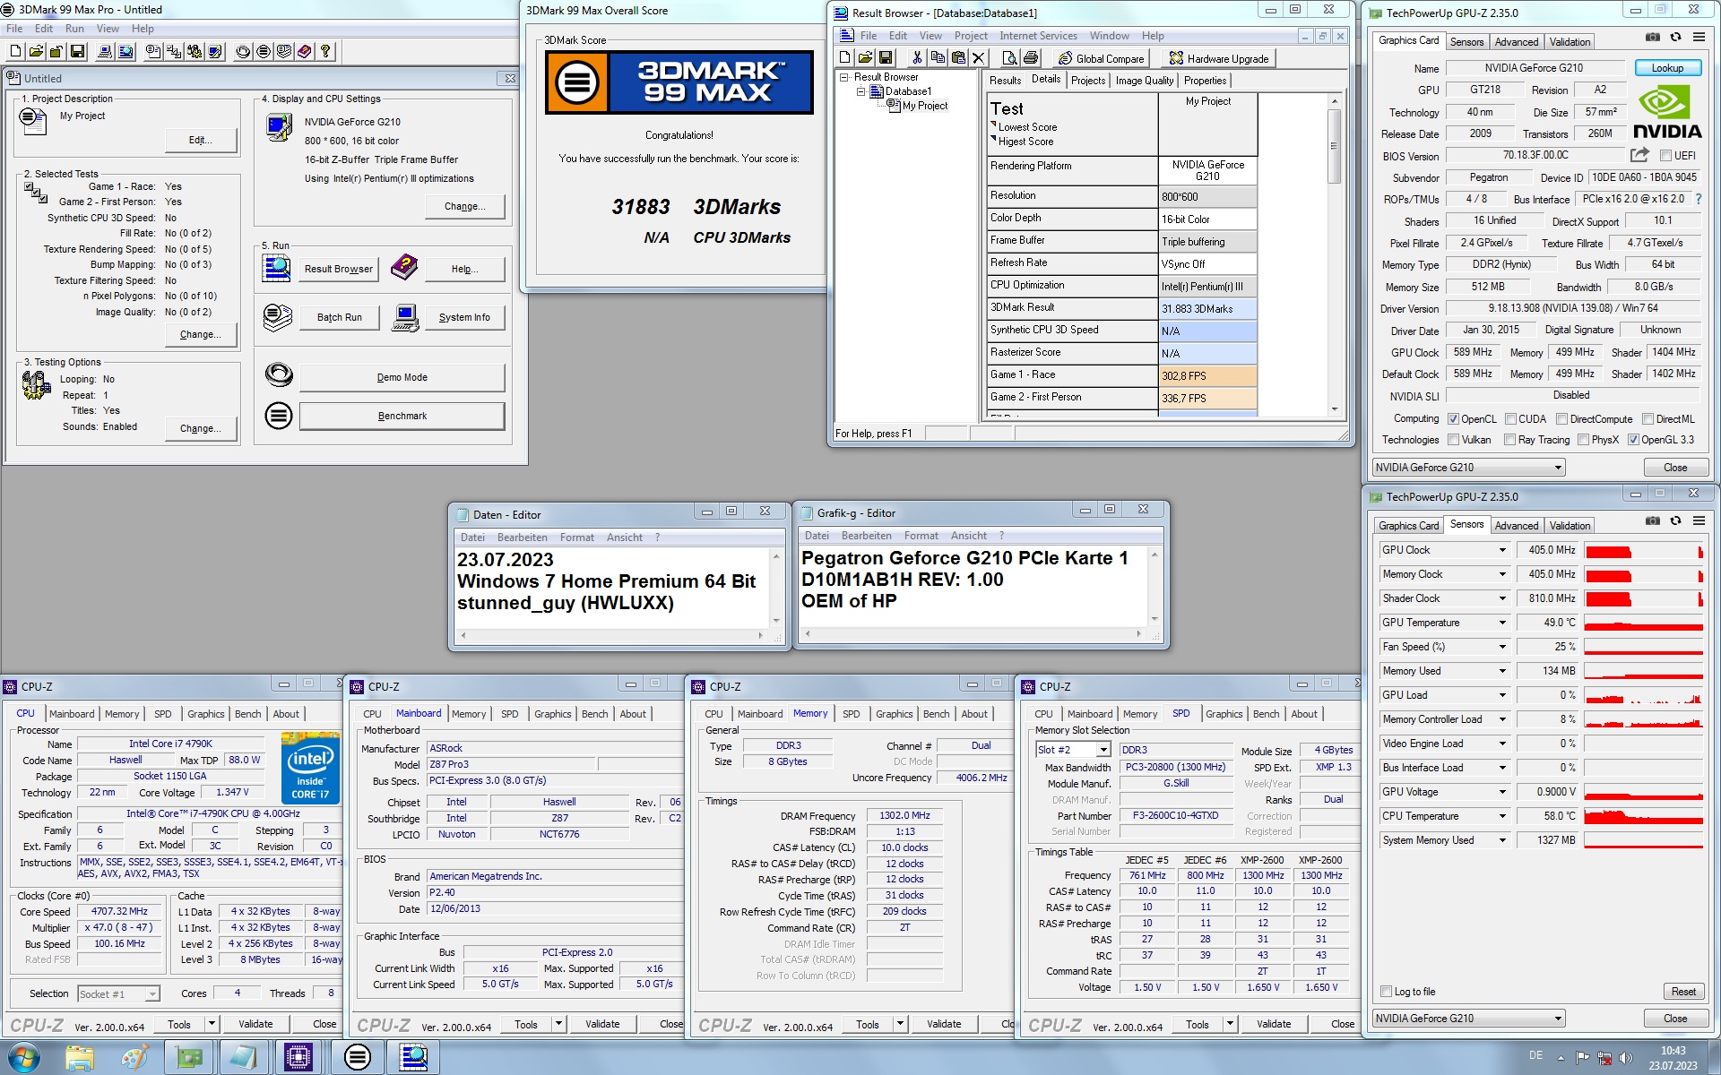Click Reset button in GPU-Z Sensors
This screenshot has height=1075, width=1721.
[1683, 992]
